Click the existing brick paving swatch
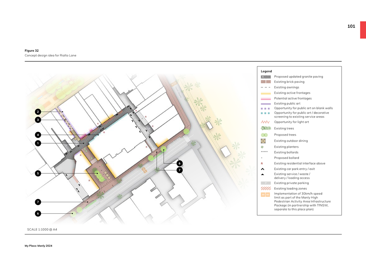The width and height of the screenshot is (366, 259). pyautogui.click(x=265, y=82)
